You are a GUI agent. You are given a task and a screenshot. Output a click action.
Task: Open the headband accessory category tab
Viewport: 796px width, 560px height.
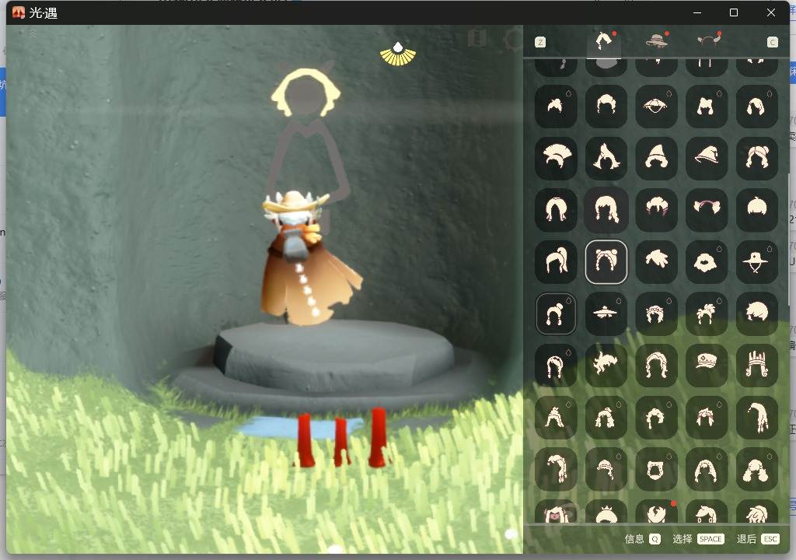click(708, 40)
